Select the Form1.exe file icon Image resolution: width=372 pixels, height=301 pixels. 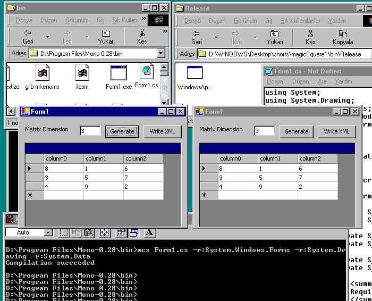point(119,73)
